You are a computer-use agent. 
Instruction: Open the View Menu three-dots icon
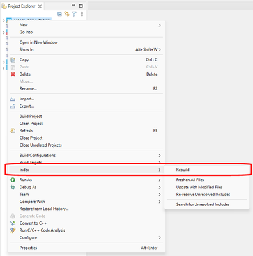point(82,14)
